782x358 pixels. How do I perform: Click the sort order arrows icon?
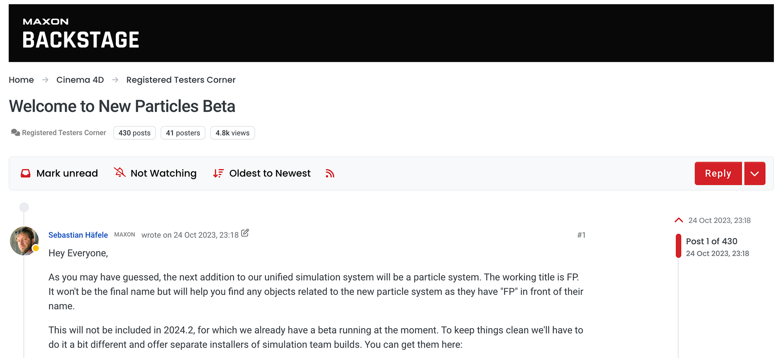click(x=218, y=174)
